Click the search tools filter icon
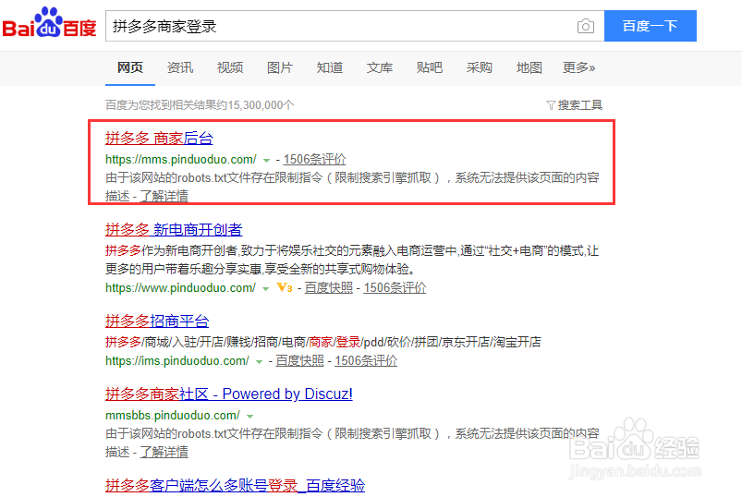This screenshot has width=742, height=497. 551,105
